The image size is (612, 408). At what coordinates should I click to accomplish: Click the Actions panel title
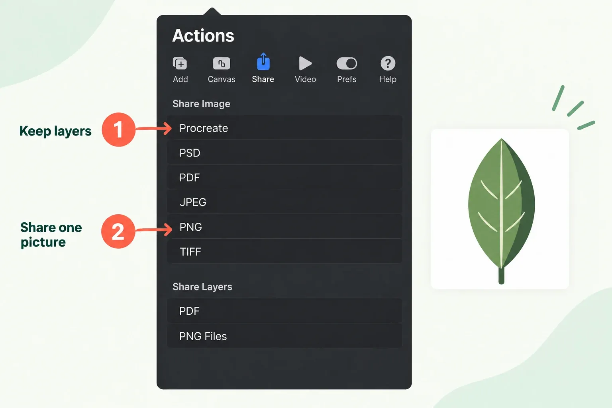pos(203,35)
